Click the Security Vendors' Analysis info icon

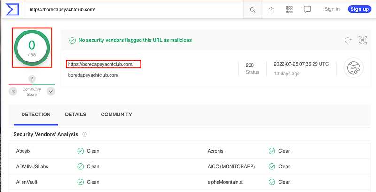(x=85, y=135)
